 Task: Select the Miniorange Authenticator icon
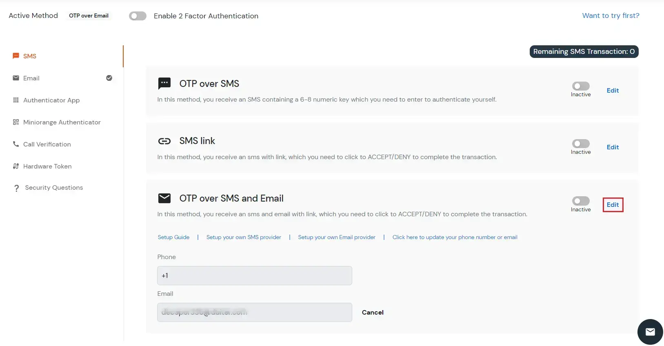16,122
